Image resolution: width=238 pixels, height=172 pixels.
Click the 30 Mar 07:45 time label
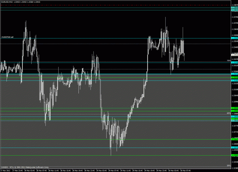[x=185, y=170]
